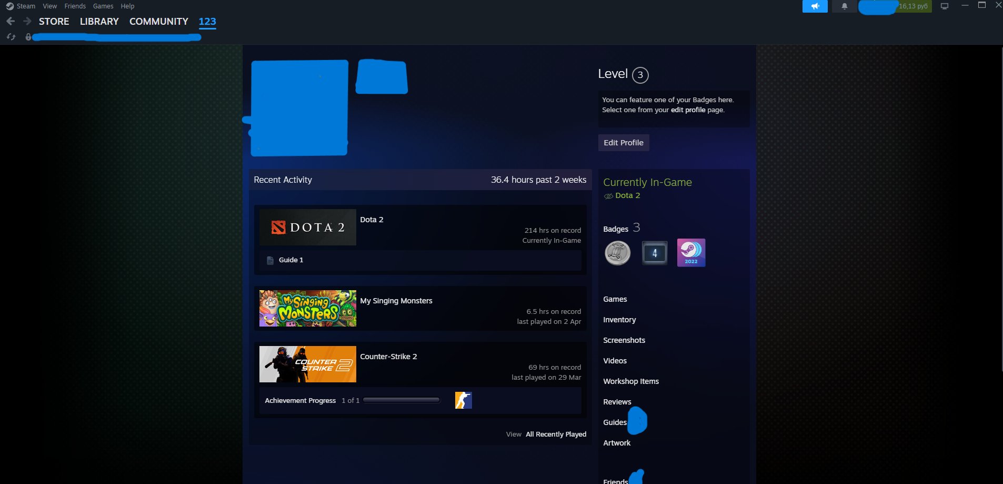Open the Games menu
This screenshot has width=1003, height=484.
pos(103,6)
